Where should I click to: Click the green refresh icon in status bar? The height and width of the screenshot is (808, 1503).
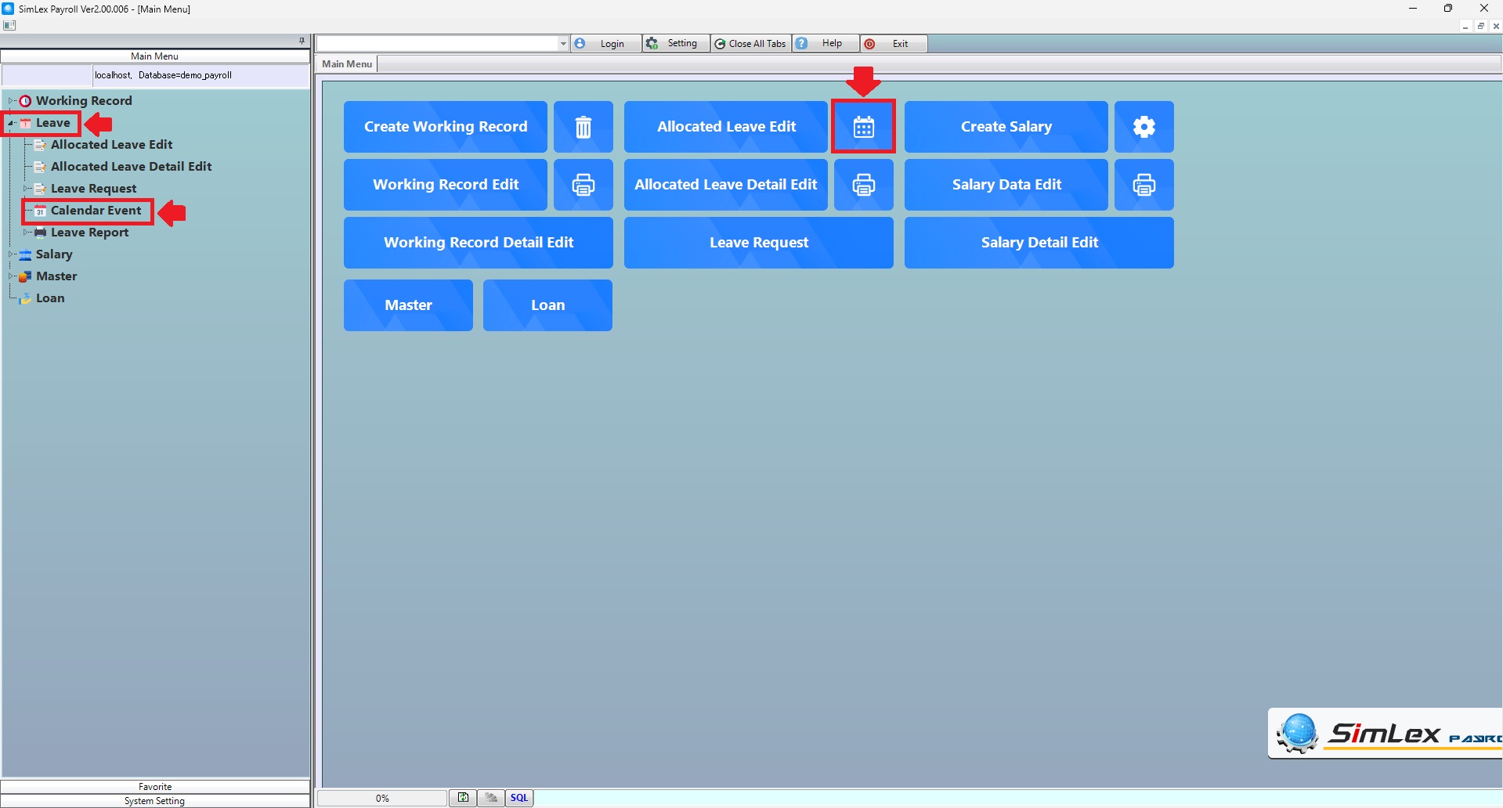click(x=463, y=798)
